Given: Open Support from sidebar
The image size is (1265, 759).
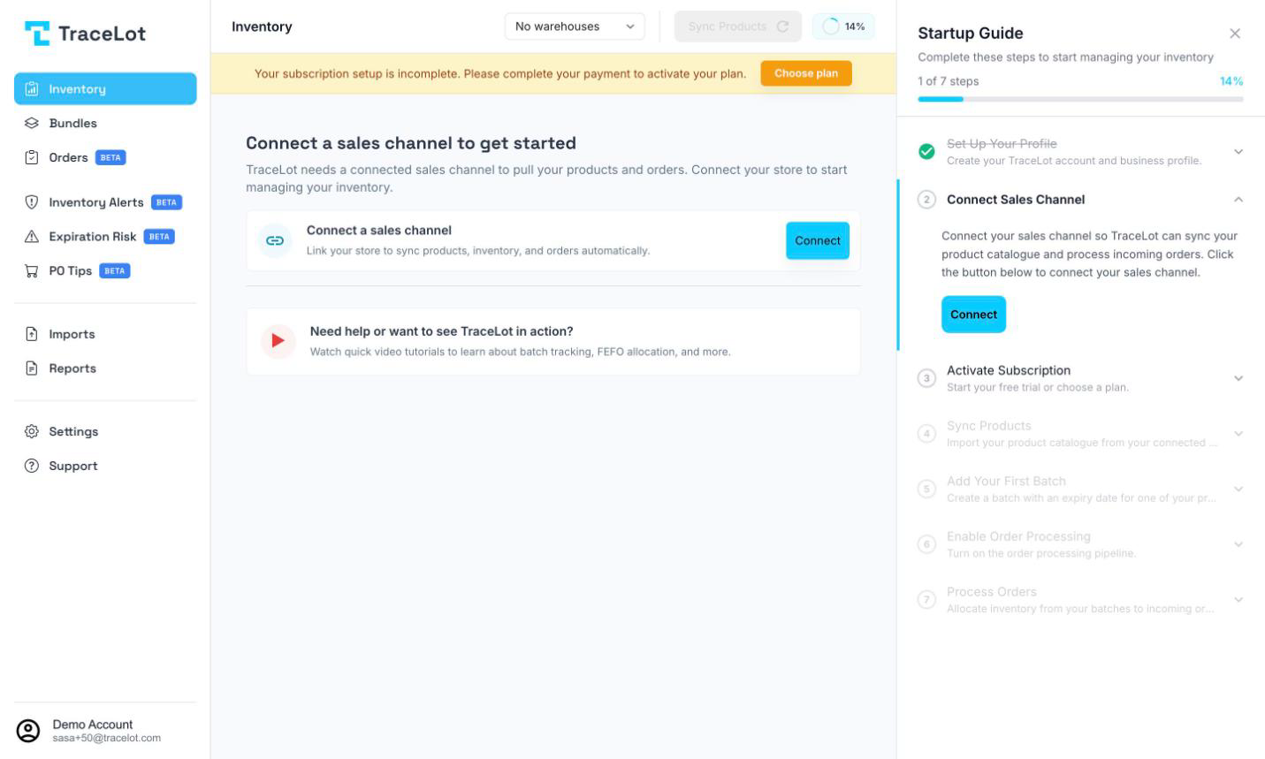Looking at the screenshot, I should (105, 466).
